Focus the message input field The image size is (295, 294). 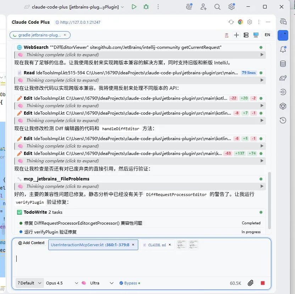(141, 263)
